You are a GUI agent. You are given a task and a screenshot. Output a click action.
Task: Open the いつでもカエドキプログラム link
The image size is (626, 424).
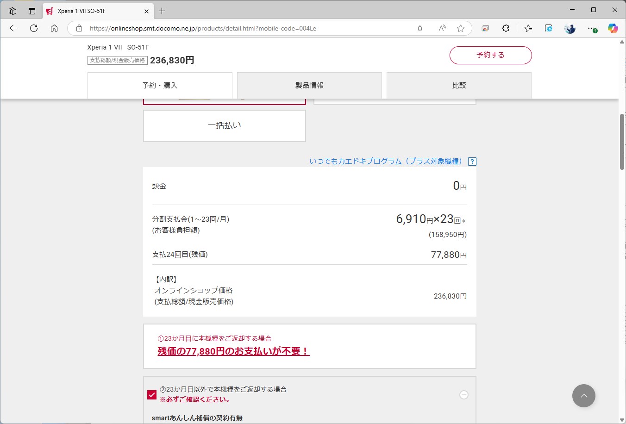click(x=387, y=162)
